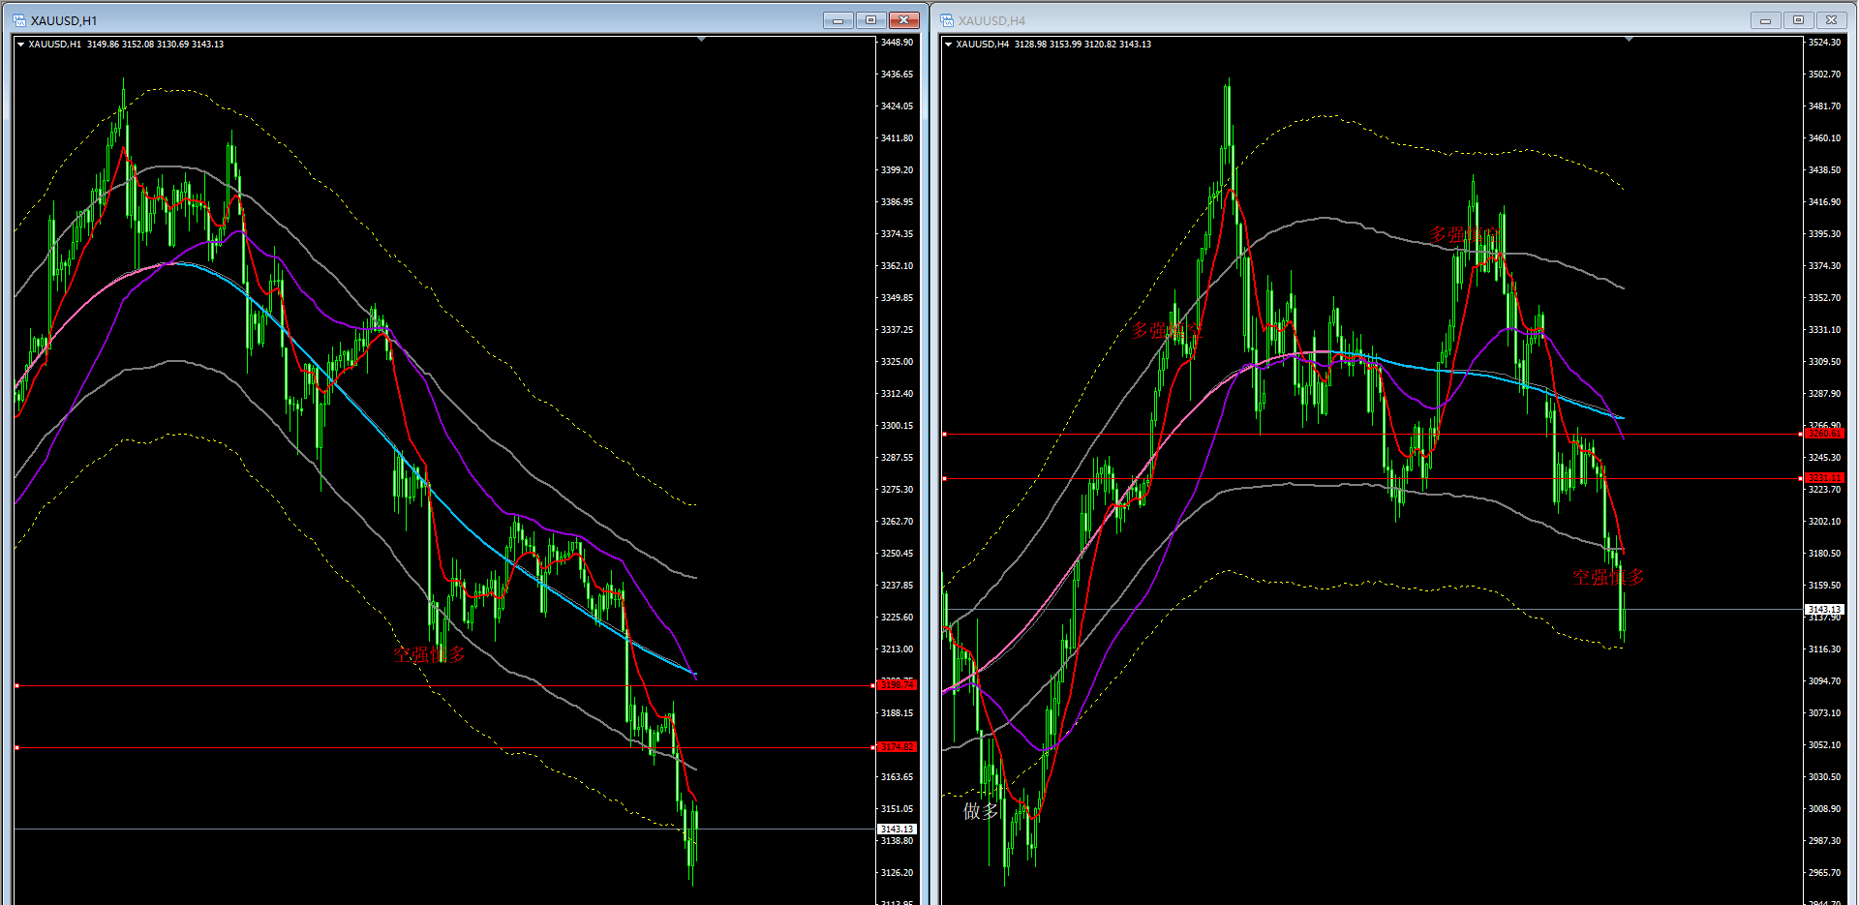Click the 3309.50 value on H4 price scale
The image size is (1859, 905).
point(1824,362)
